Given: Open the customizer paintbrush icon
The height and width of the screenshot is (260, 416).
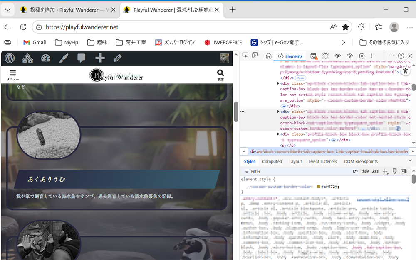Looking at the screenshot, I should point(63,58).
